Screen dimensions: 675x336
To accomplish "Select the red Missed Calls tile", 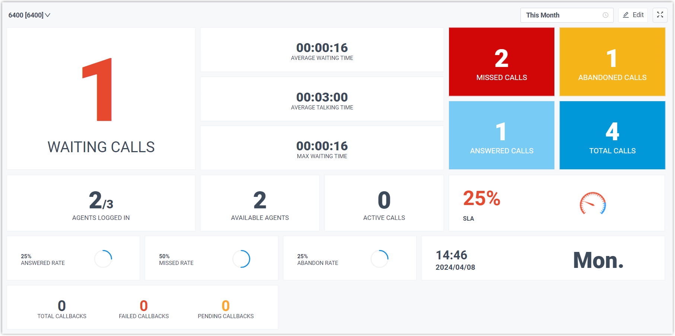I will [x=502, y=61].
